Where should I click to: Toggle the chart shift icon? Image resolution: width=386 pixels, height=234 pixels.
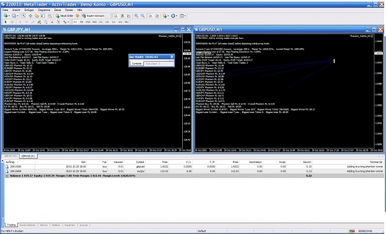pyautogui.click(x=157, y=16)
